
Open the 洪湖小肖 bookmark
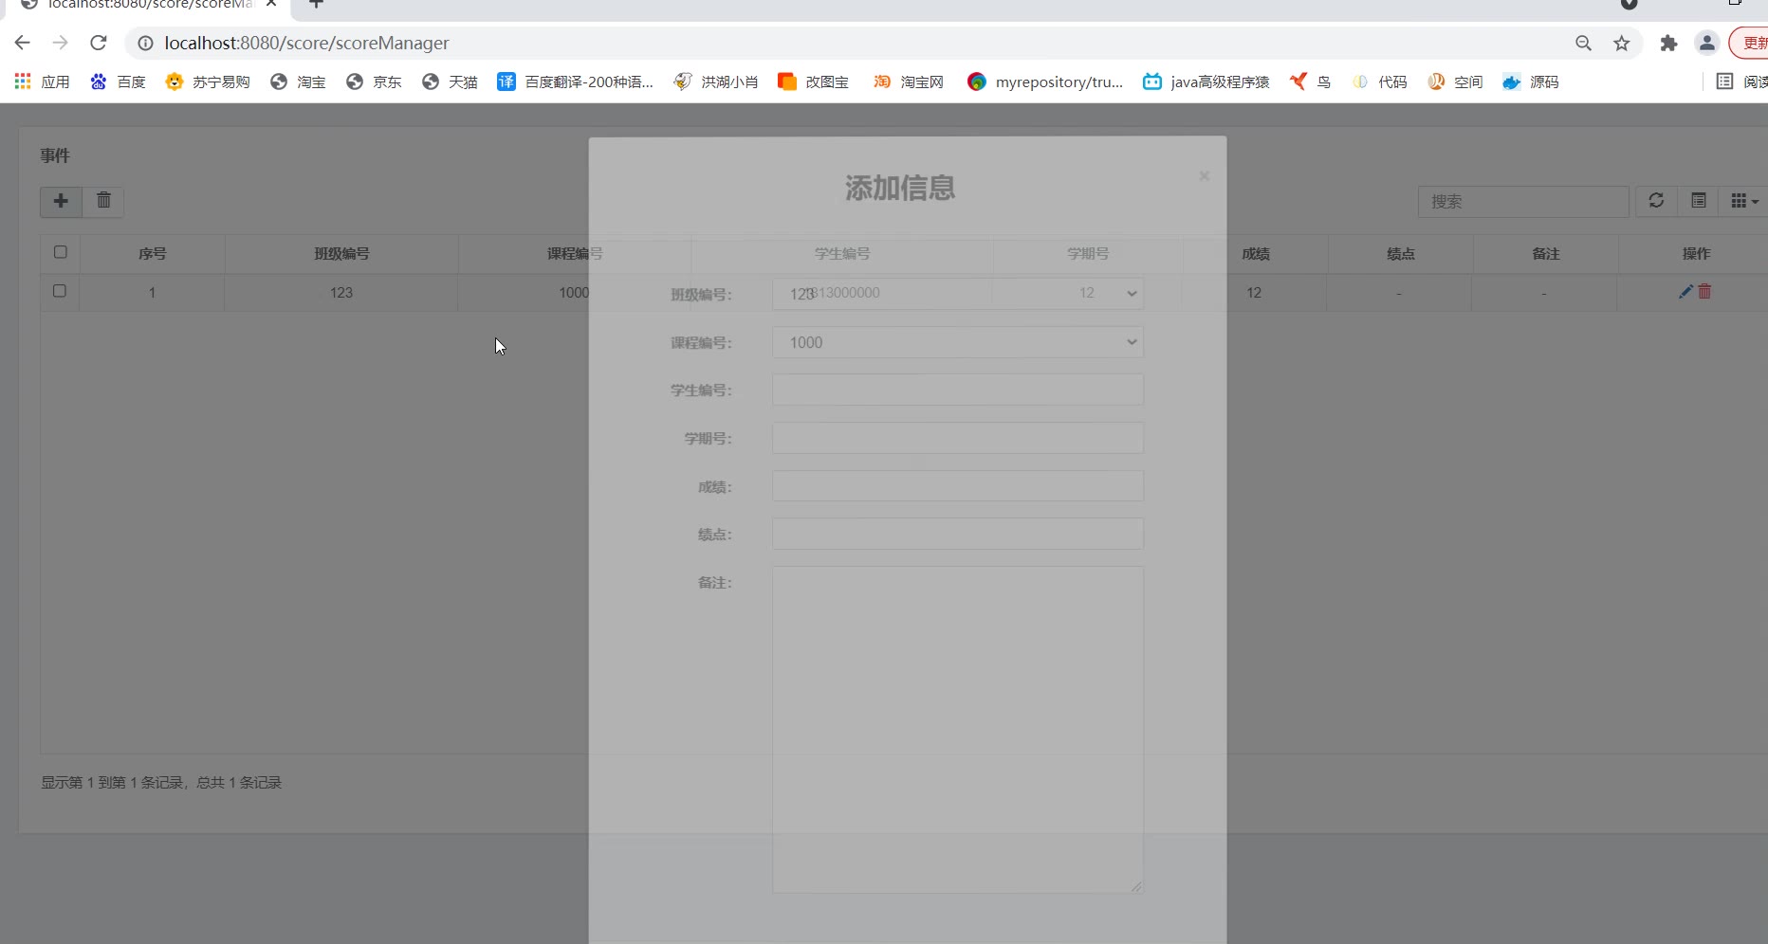(x=716, y=82)
